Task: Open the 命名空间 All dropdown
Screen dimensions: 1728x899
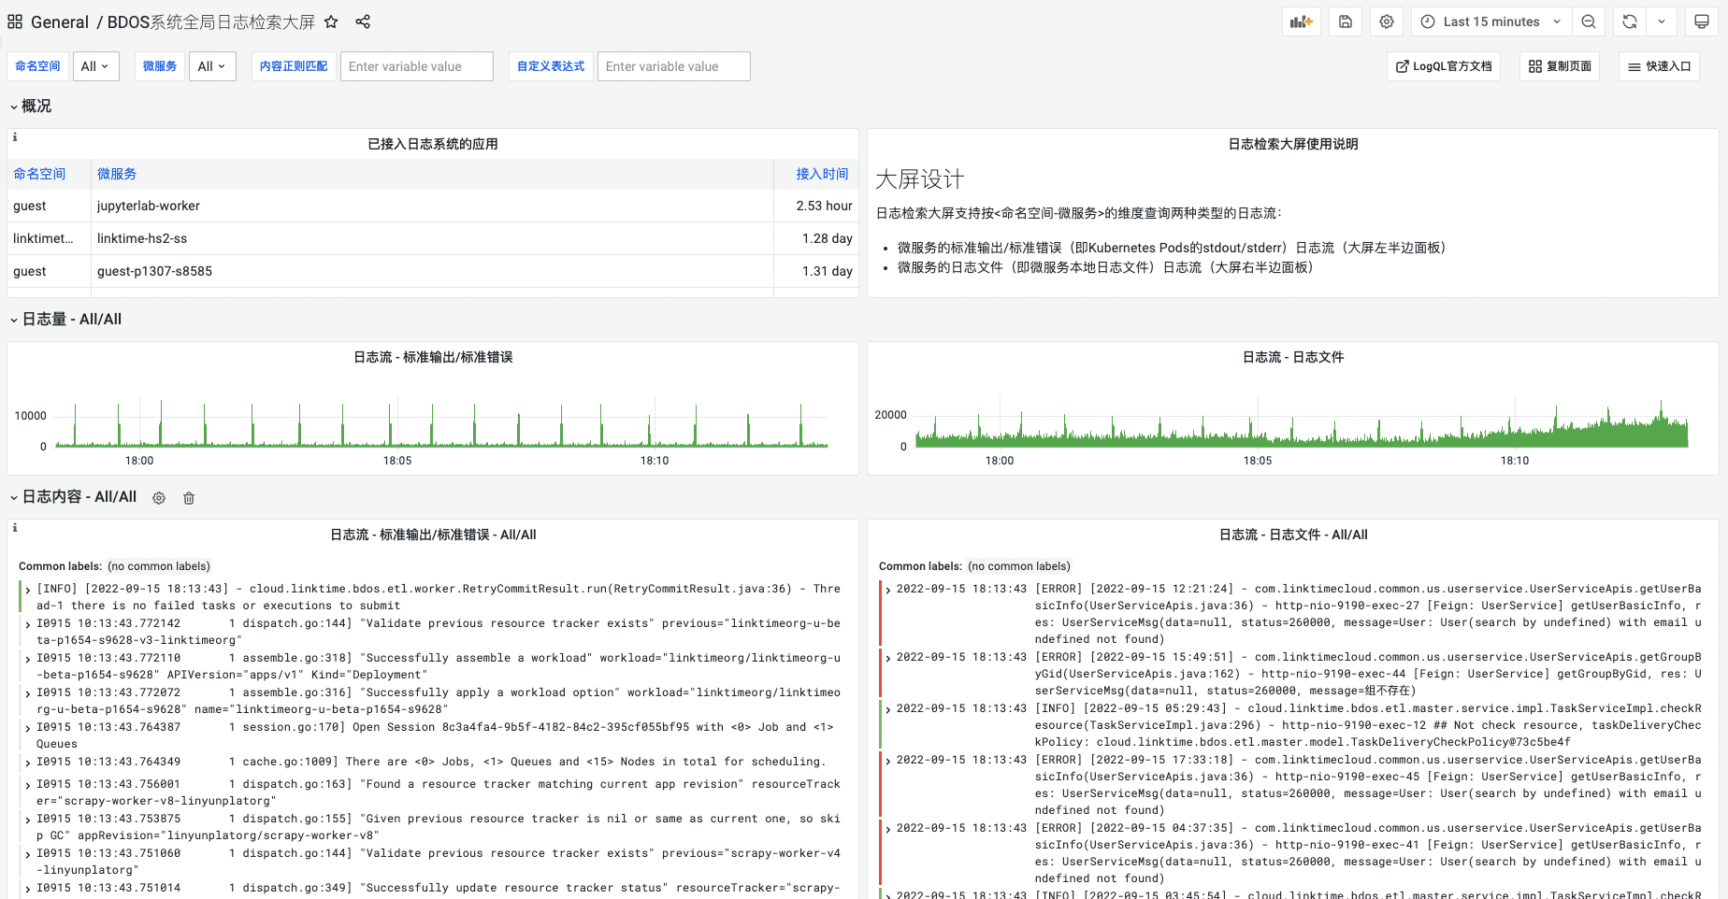Action: click(95, 66)
